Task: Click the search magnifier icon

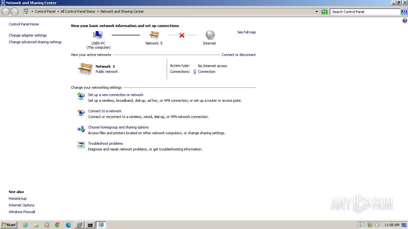Action: (x=404, y=12)
